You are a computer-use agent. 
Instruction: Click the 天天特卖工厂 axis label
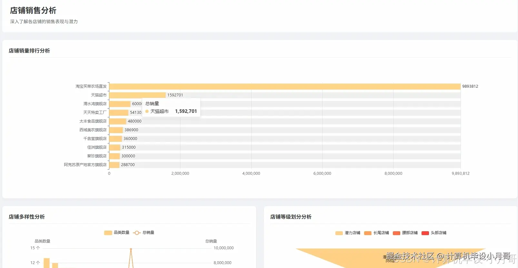coord(95,113)
